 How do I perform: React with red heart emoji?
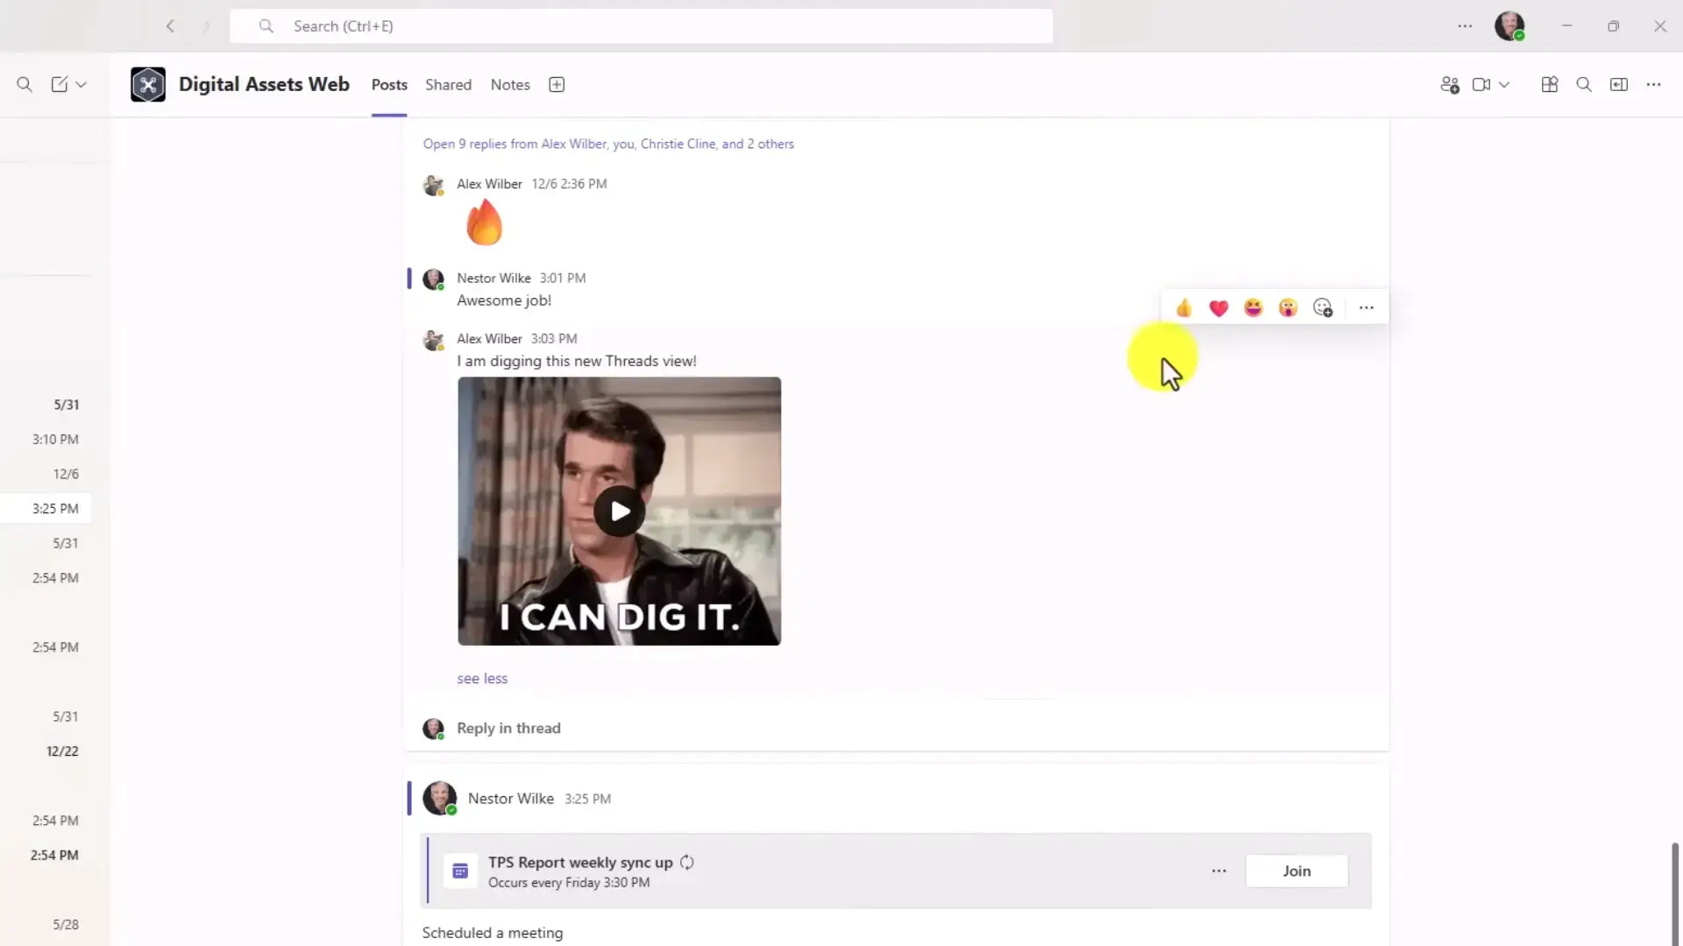point(1218,307)
